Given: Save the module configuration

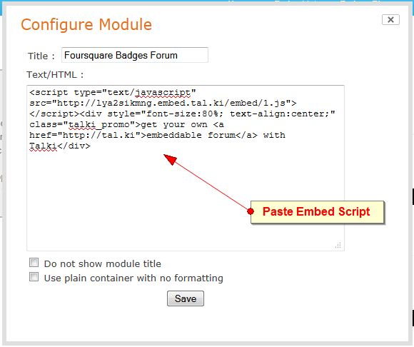Looking at the screenshot, I should (186, 298).
